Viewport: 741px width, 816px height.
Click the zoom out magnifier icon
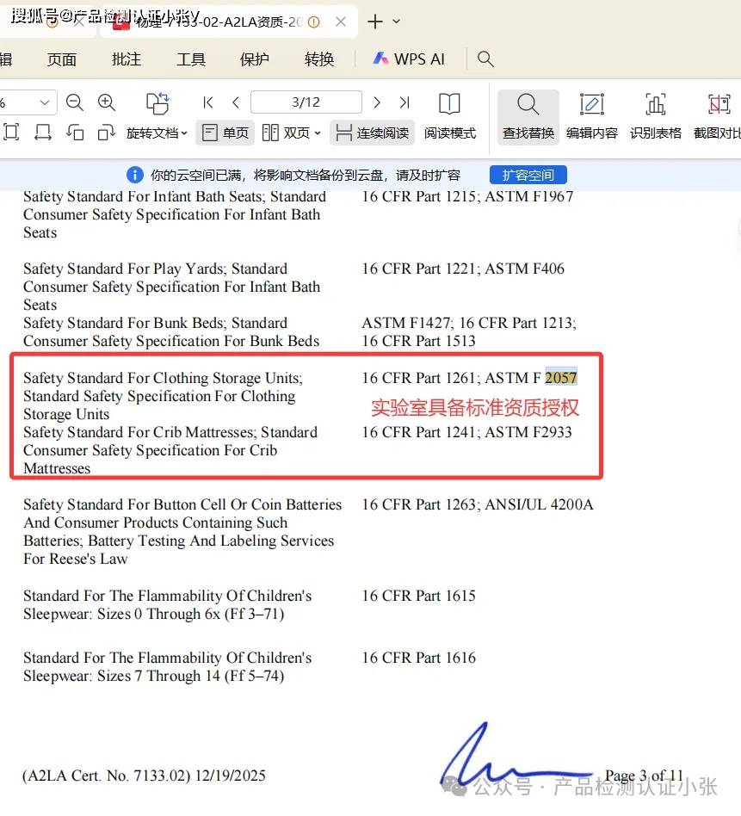click(x=75, y=103)
